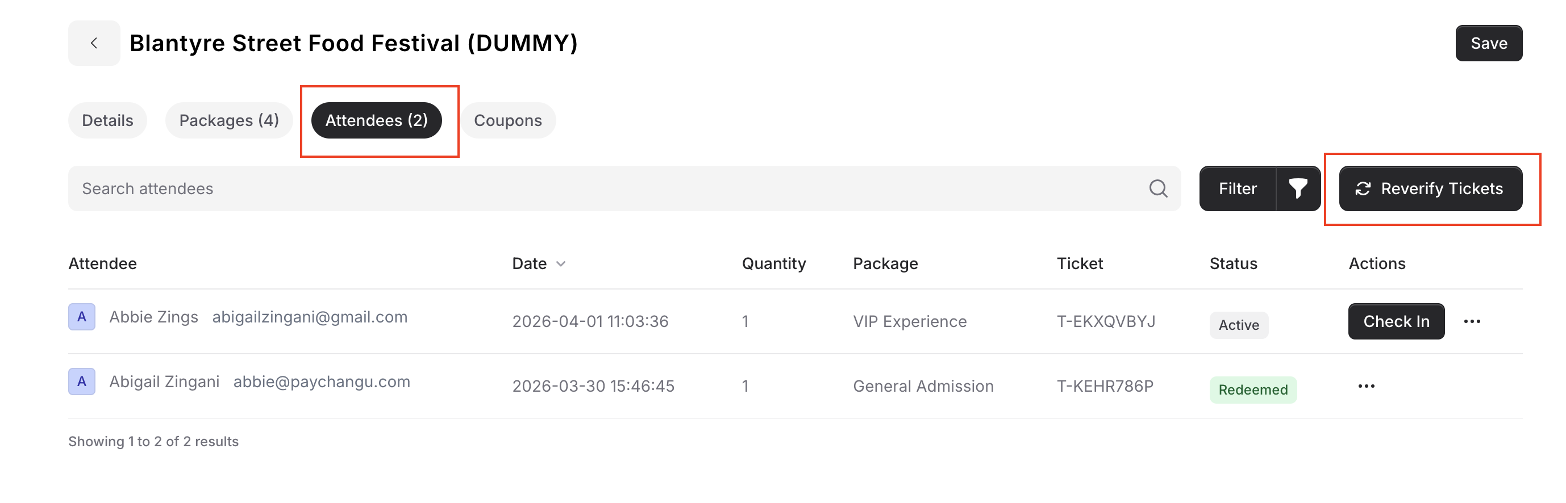Click Abigail Zingani avatar badge
The height and width of the screenshot is (503, 1566).
82,382
